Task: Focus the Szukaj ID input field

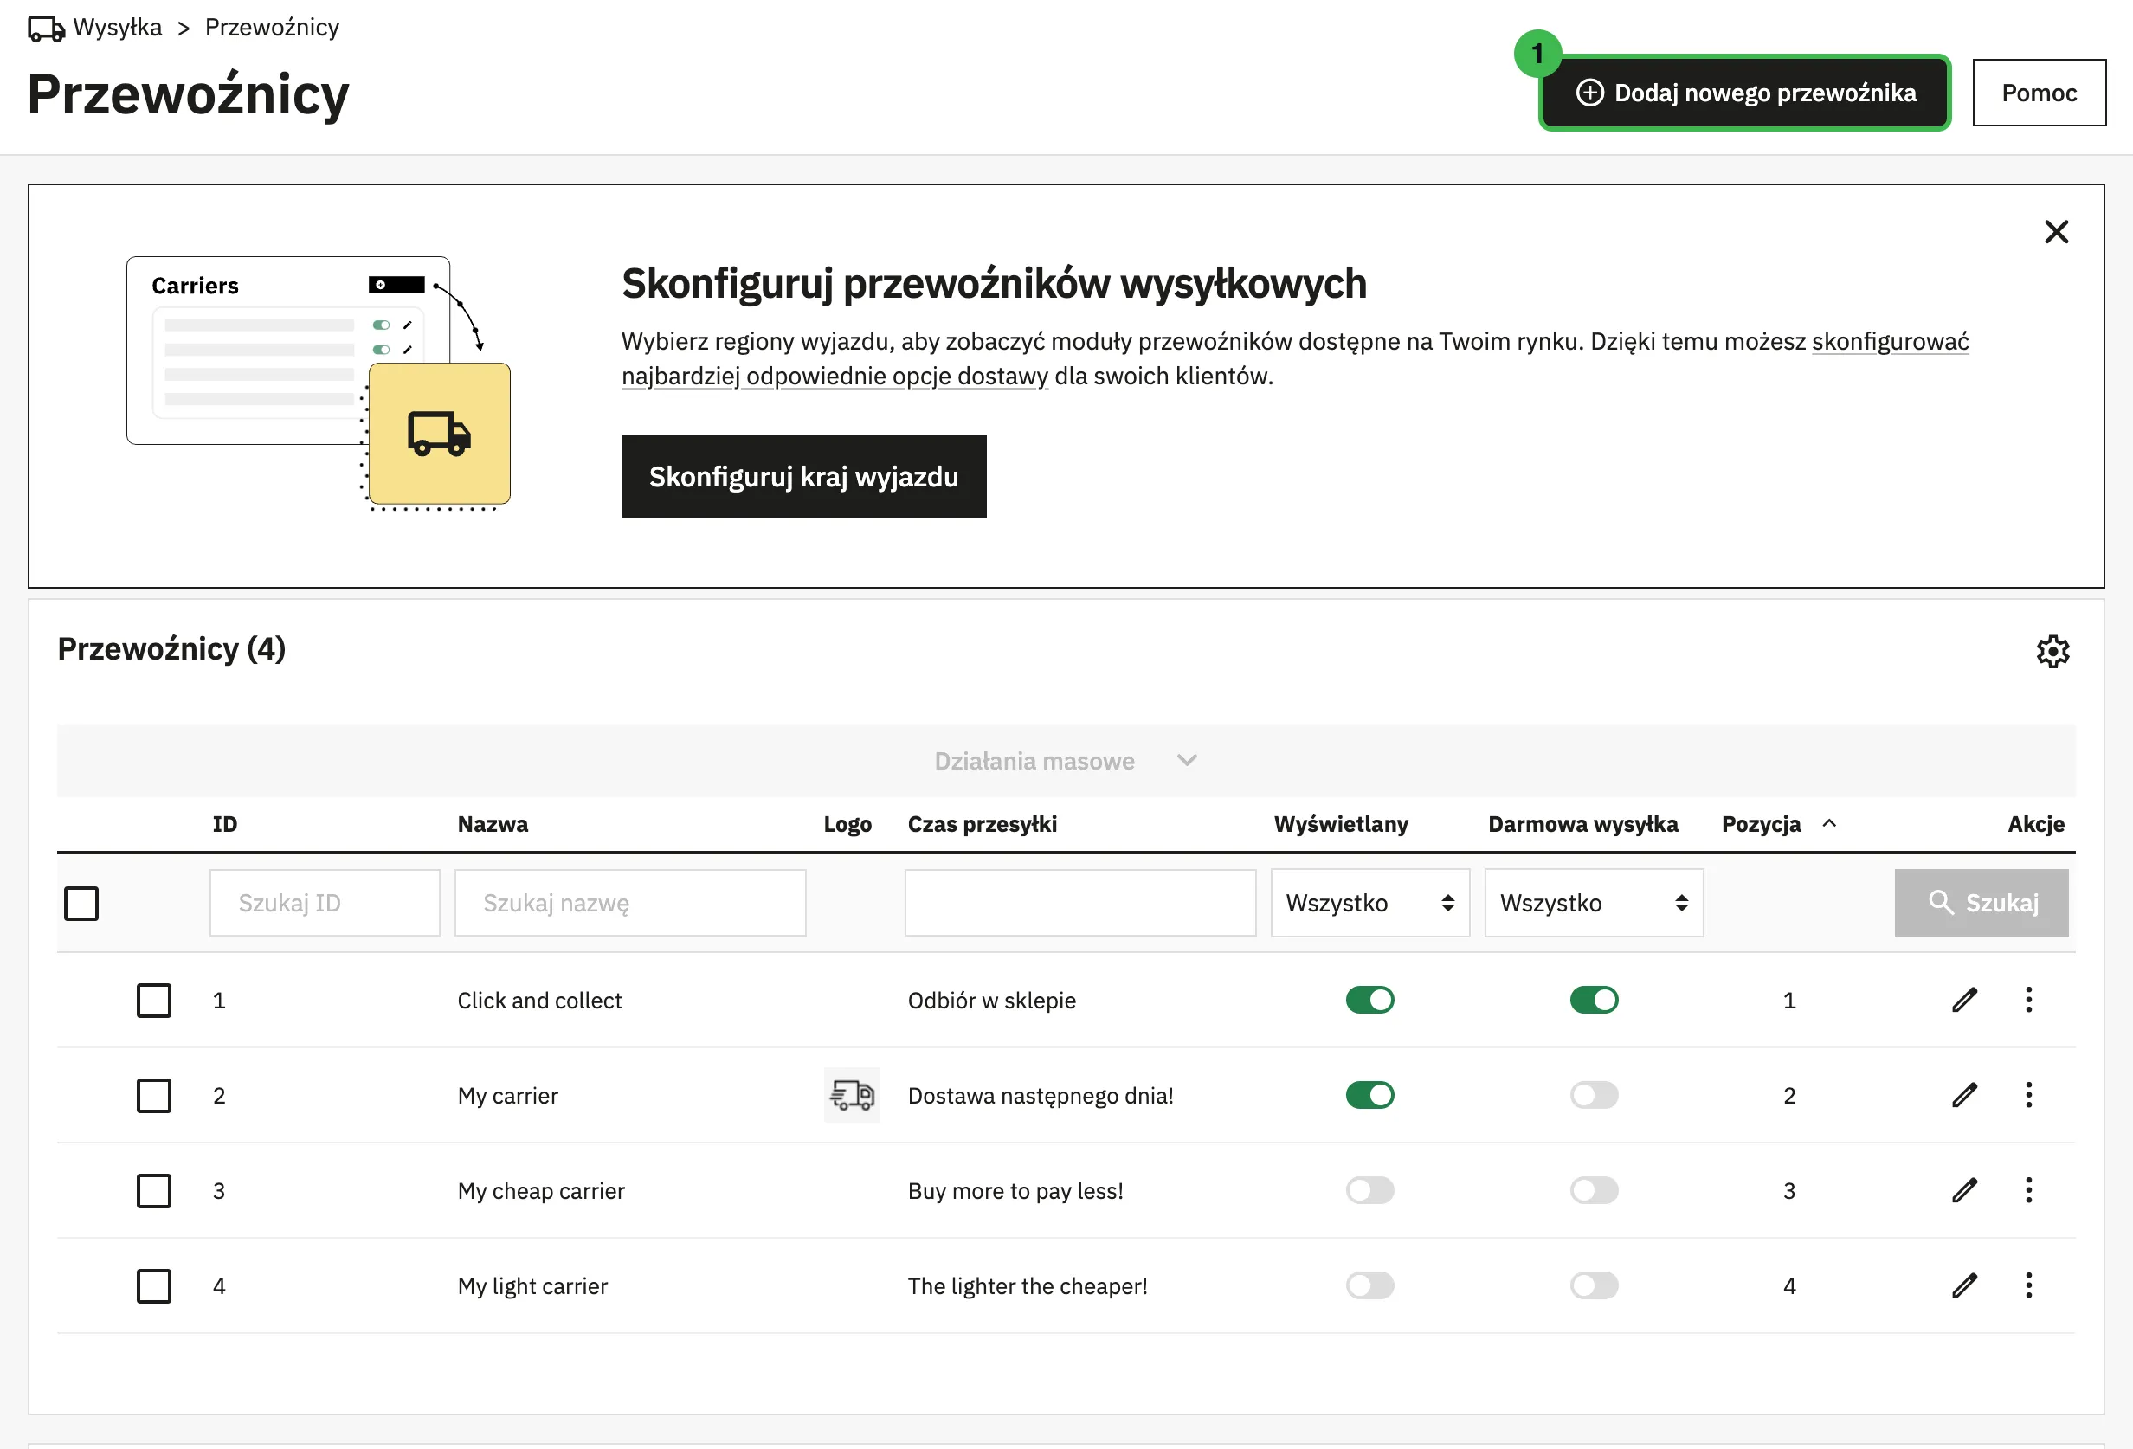Action: pos(325,903)
